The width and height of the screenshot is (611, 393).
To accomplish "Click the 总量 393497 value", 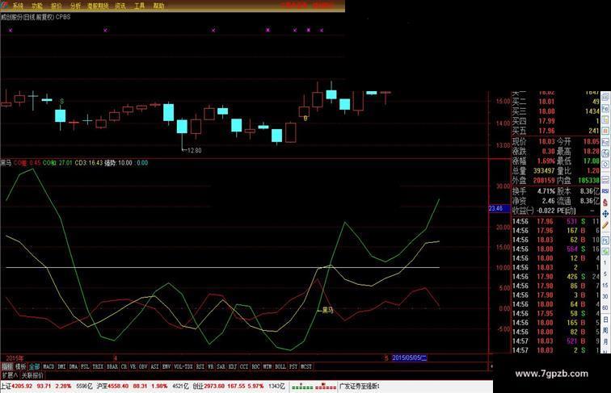I will pyautogui.click(x=544, y=171).
